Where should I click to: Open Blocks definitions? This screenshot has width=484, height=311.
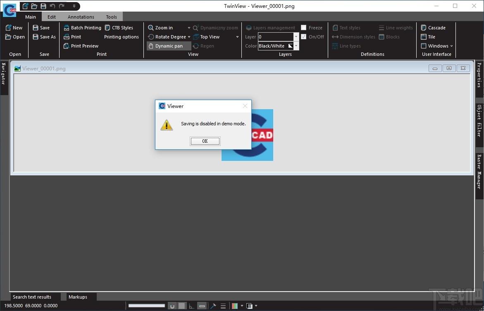[389, 37]
